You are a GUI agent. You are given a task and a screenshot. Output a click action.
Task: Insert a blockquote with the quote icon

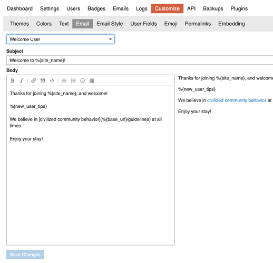tap(43, 80)
